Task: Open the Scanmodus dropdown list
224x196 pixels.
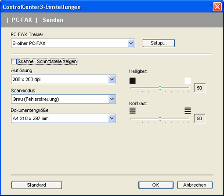Action: tap(112, 99)
